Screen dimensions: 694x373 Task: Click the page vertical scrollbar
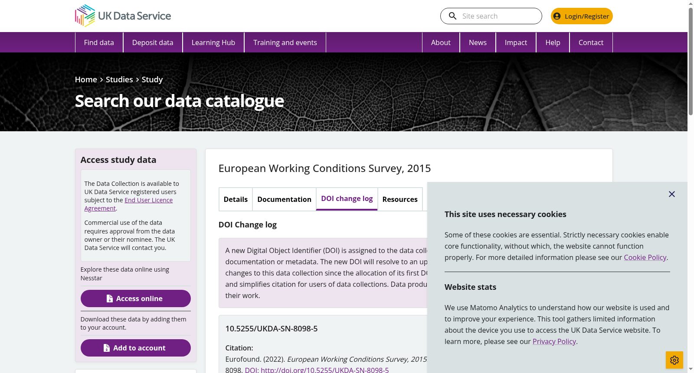coord(691,61)
